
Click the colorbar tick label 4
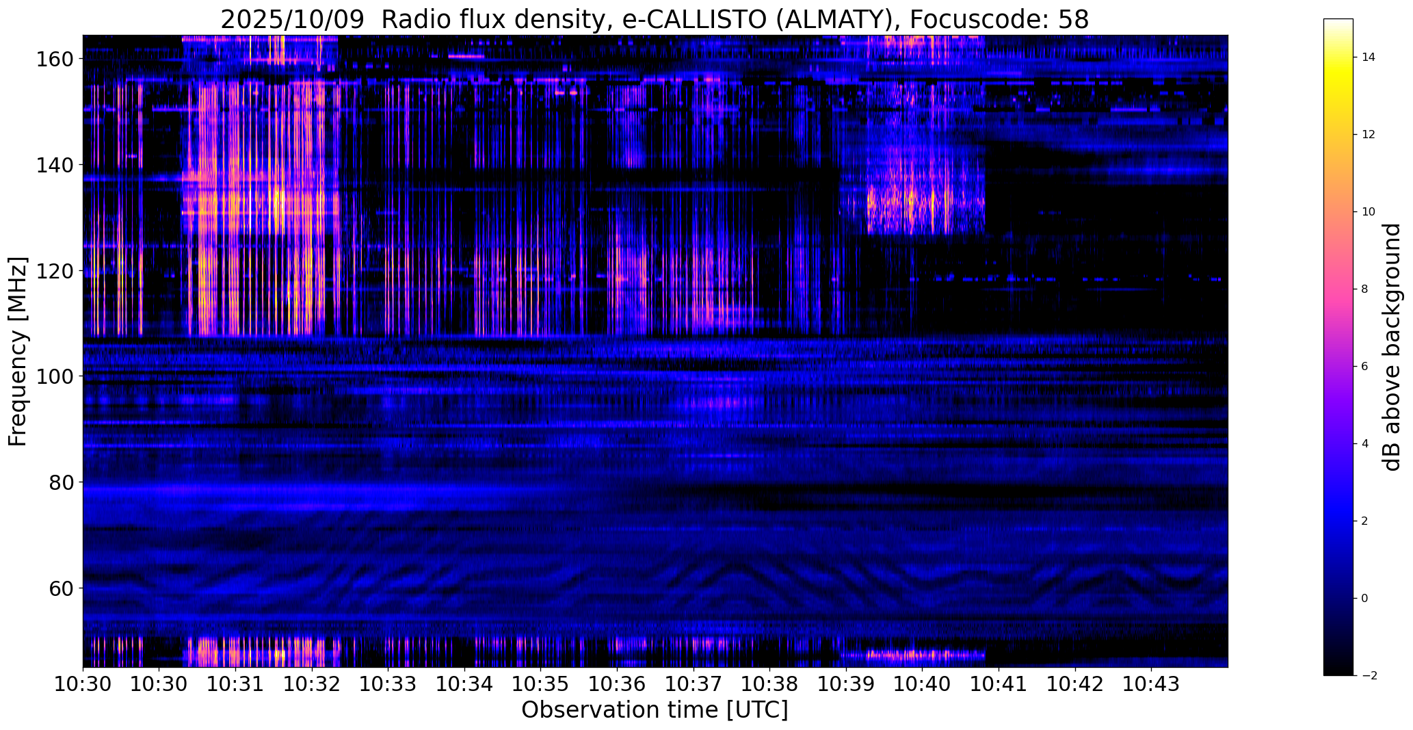point(1365,444)
